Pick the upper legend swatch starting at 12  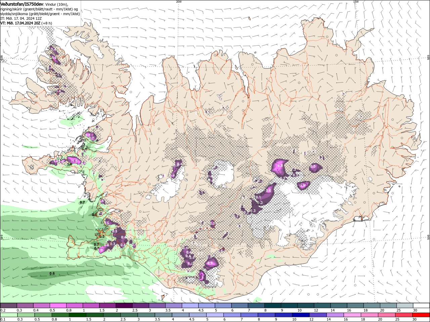(x=322, y=306)
